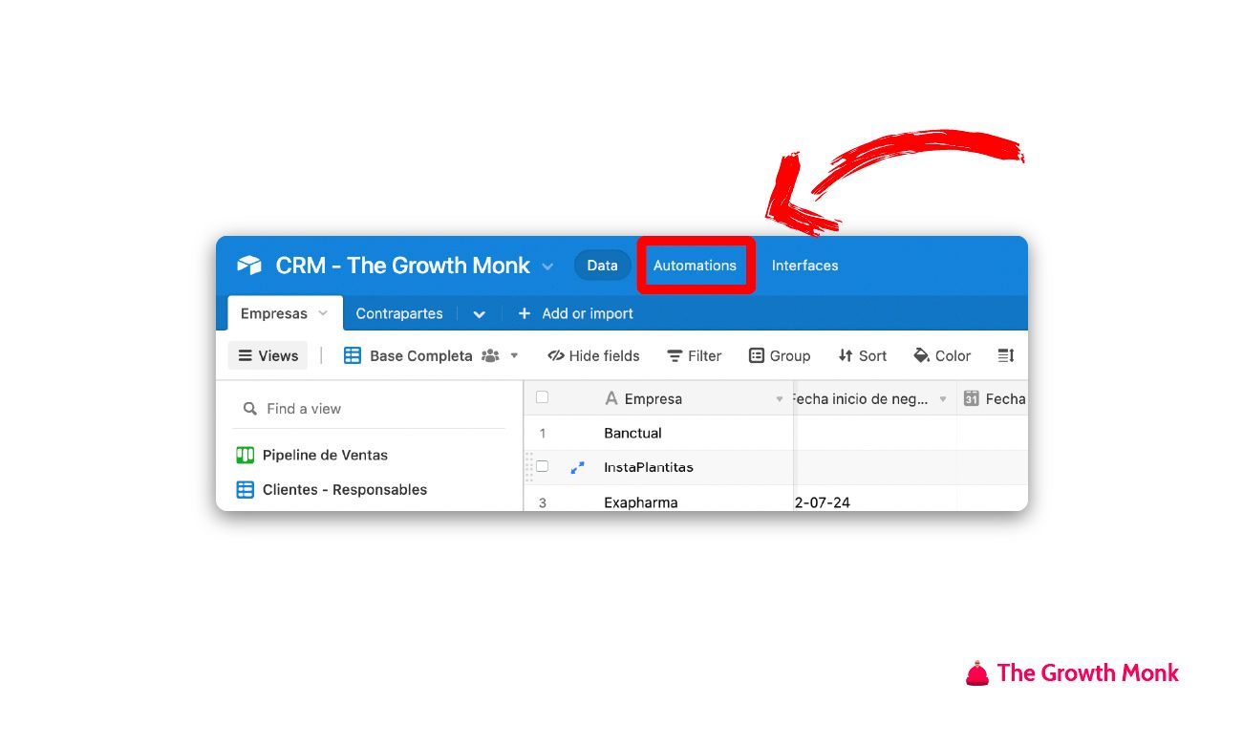Screen dimensions: 1243x746
Task: Click the row height icon
Action: coord(1006,355)
